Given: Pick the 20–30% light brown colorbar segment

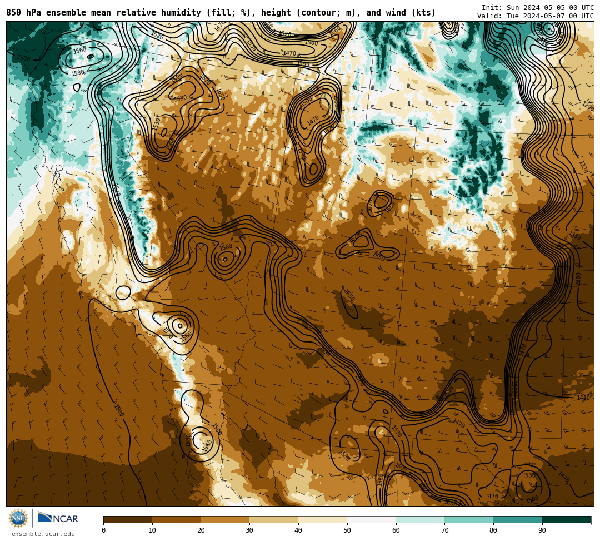Looking at the screenshot, I should (226, 519).
